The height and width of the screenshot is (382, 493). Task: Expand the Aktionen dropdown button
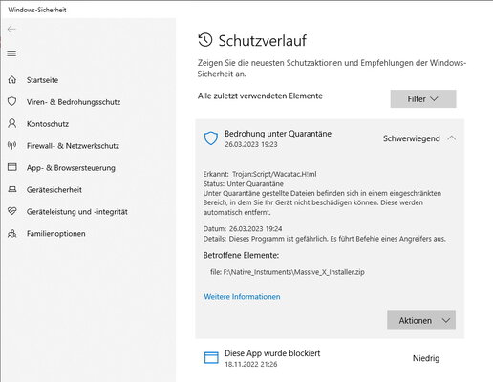421,320
